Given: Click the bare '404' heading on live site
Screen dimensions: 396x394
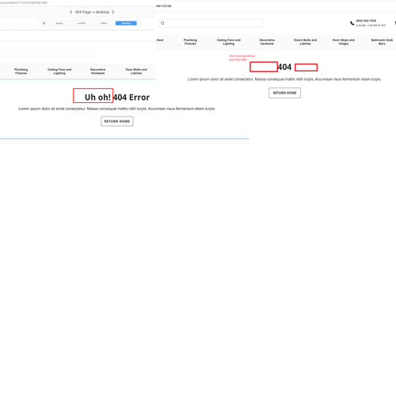Looking at the screenshot, I should click(284, 67).
